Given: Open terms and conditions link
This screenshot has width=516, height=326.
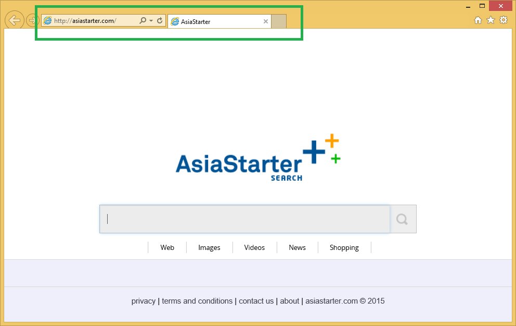Looking at the screenshot, I should click(x=197, y=301).
